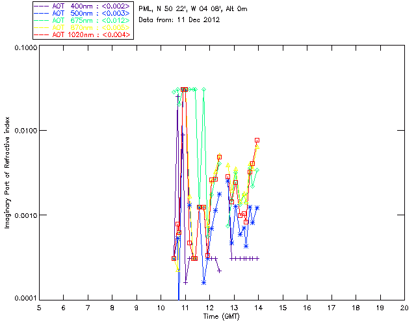Click the 0.0001 y-axis tick label
This screenshot has width=416, height=333.
(26, 299)
